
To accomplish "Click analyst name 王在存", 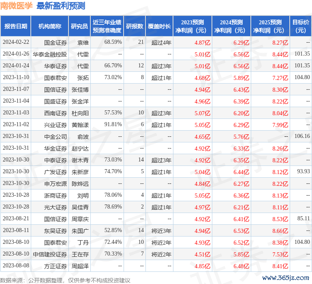I will pos(80,254).
